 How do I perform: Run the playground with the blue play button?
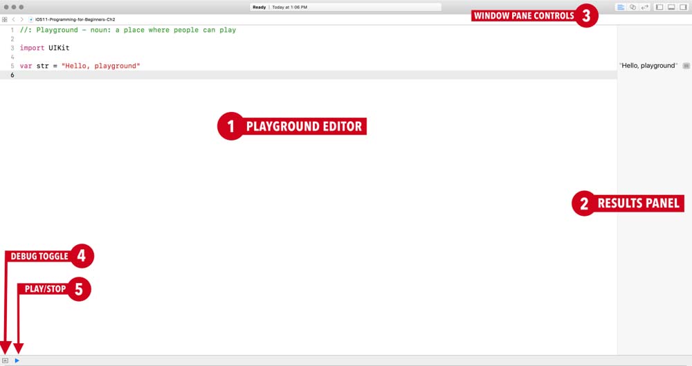pos(17,360)
